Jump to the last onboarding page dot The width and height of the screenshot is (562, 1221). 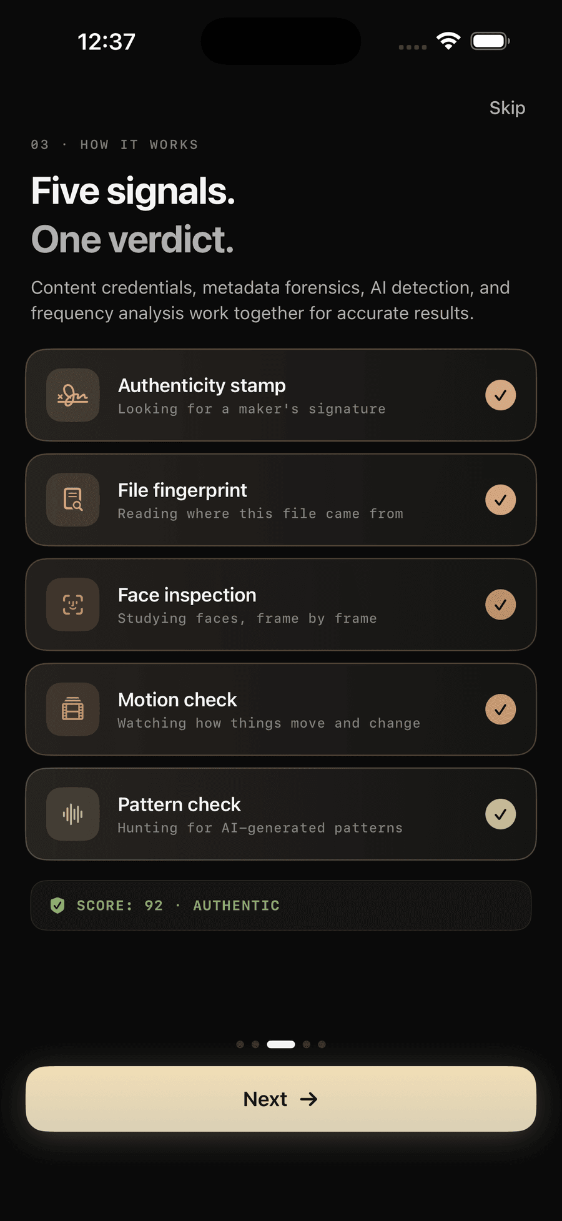click(322, 1044)
